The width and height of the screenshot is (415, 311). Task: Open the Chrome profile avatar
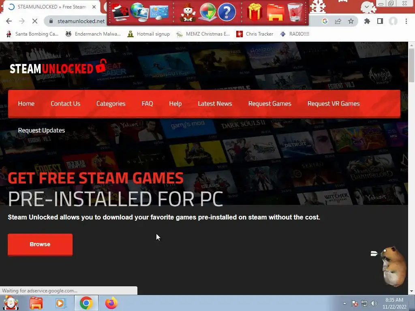coord(393,21)
